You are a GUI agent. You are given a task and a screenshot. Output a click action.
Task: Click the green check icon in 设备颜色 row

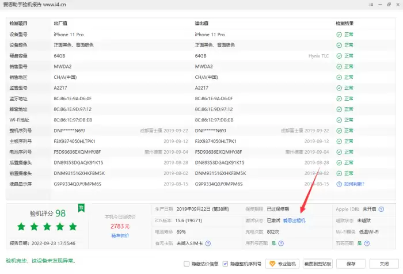[x=339, y=45]
